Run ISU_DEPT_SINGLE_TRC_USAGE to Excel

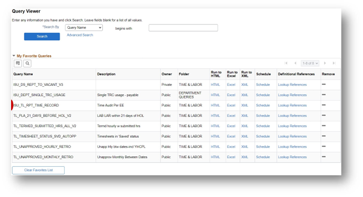pyautogui.click(x=231, y=95)
